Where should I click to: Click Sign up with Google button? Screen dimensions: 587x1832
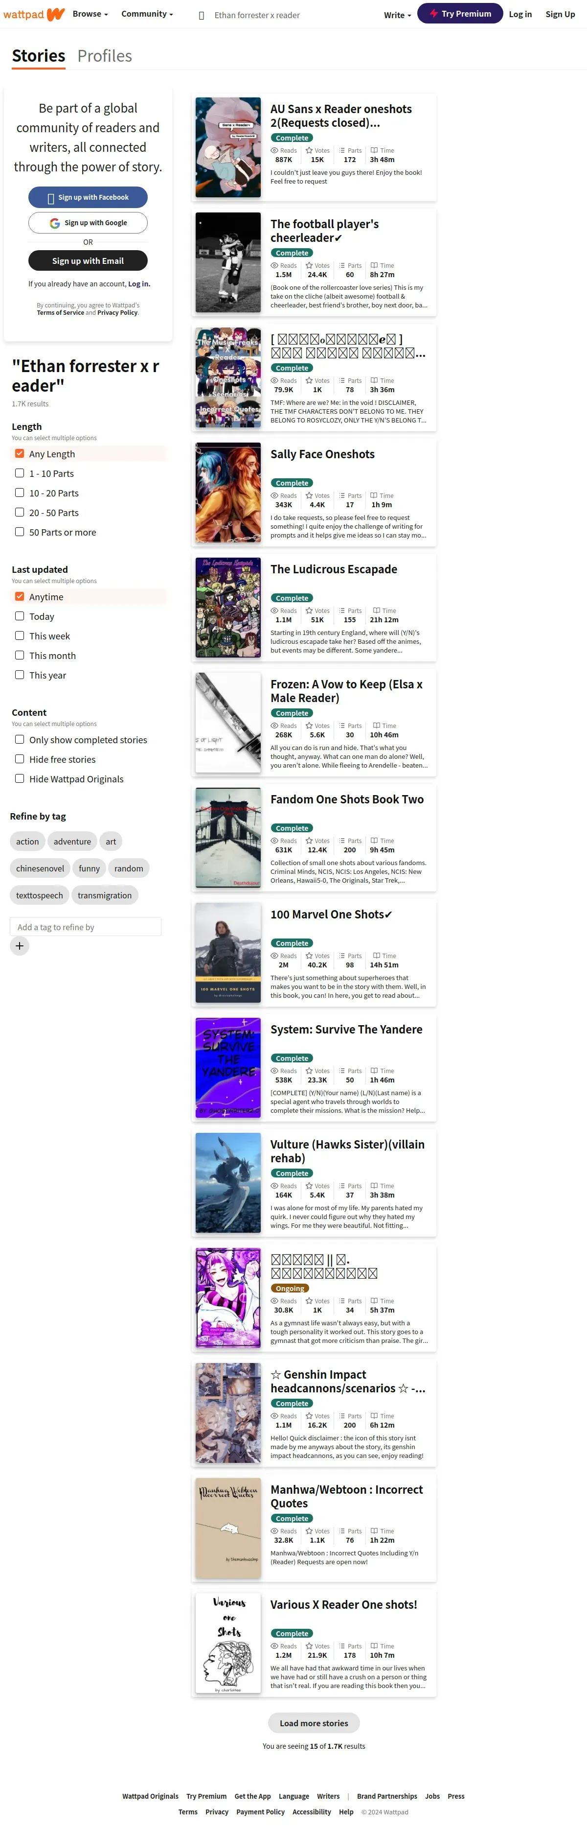(x=88, y=223)
